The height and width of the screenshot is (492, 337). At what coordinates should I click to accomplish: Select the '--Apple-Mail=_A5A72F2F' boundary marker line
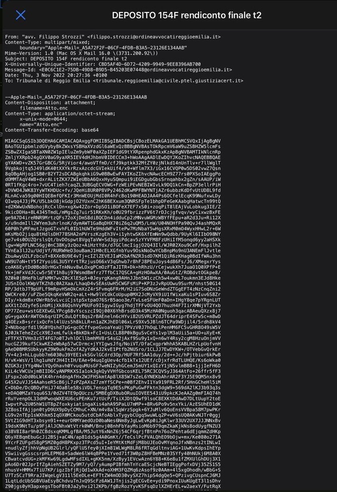pyautogui.click(x=76, y=97)
